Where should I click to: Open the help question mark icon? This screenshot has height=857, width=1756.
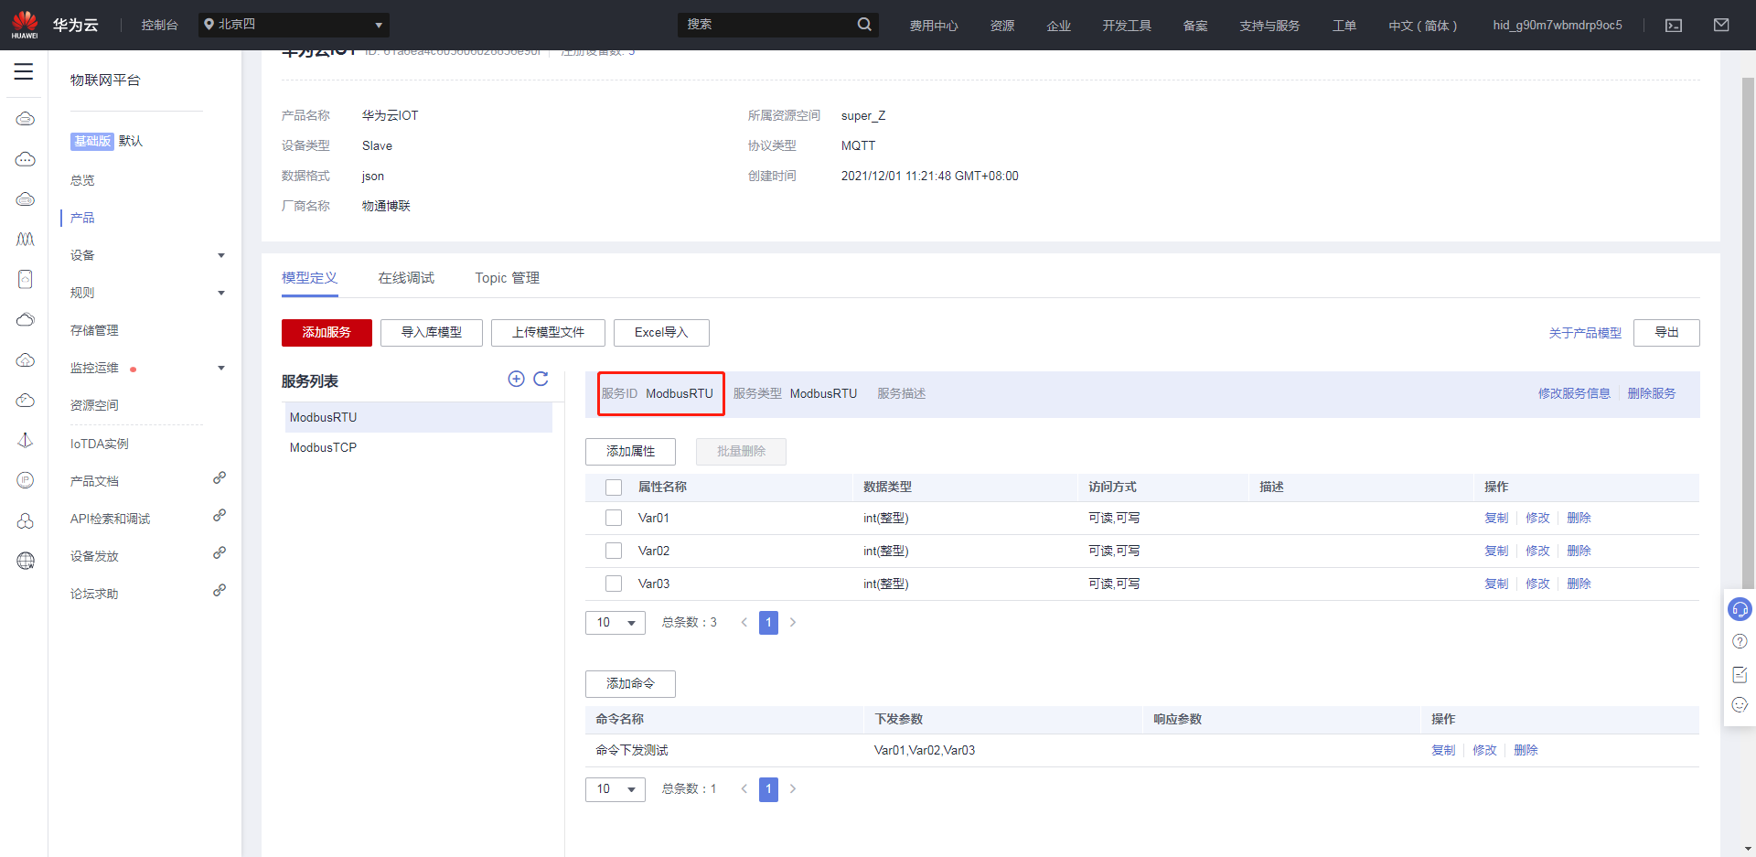pos(1739,642)
